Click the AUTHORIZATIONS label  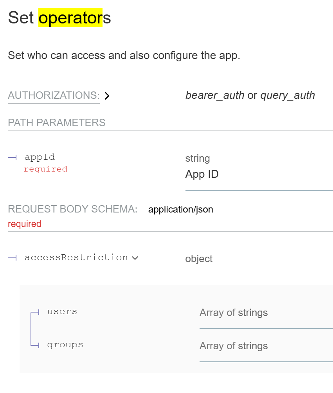(54, 95)
